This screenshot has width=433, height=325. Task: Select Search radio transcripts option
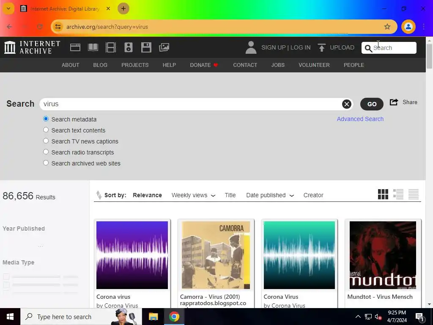pyautogui.click(x=46, y=152)
